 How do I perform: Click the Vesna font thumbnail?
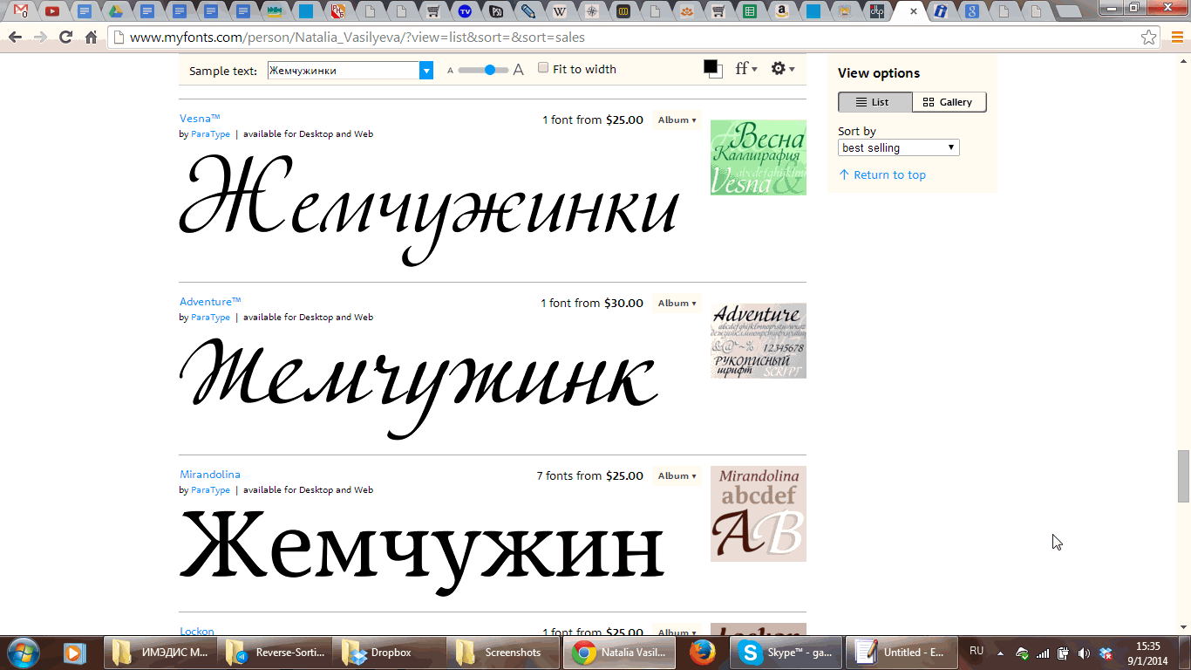coord(759,157)
